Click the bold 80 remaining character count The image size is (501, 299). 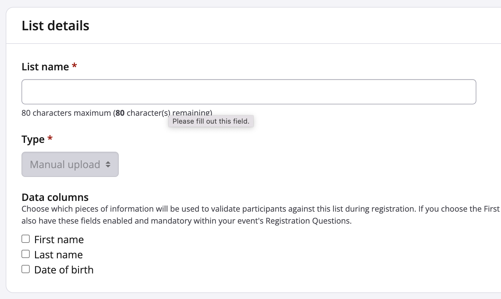click(120, 113)
